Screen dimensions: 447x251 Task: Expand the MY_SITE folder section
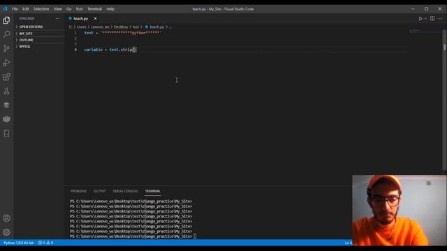tap(39, 33)
